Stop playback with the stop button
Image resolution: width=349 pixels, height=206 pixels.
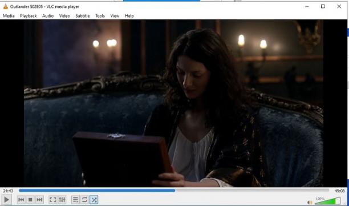(30, 200)
